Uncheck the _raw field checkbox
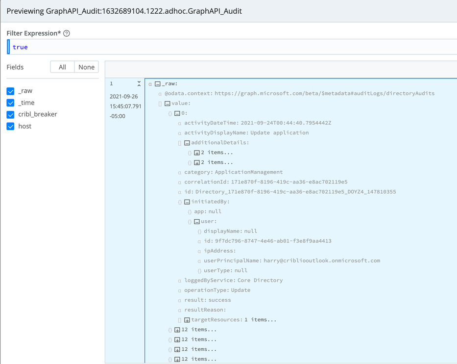 coord(10,91)
